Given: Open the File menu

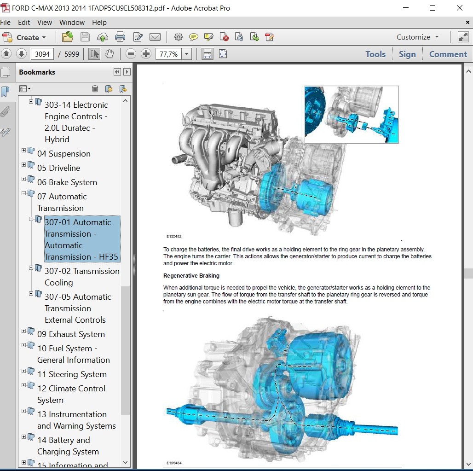Looking at the screenshot, I should (5, 23).
